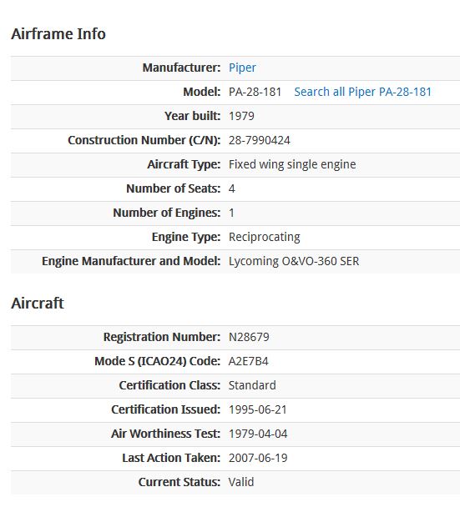Click registration number N28679

tap(249, 337)
